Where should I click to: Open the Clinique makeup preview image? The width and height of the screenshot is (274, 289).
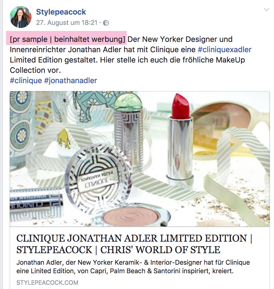tap(139, 159)
